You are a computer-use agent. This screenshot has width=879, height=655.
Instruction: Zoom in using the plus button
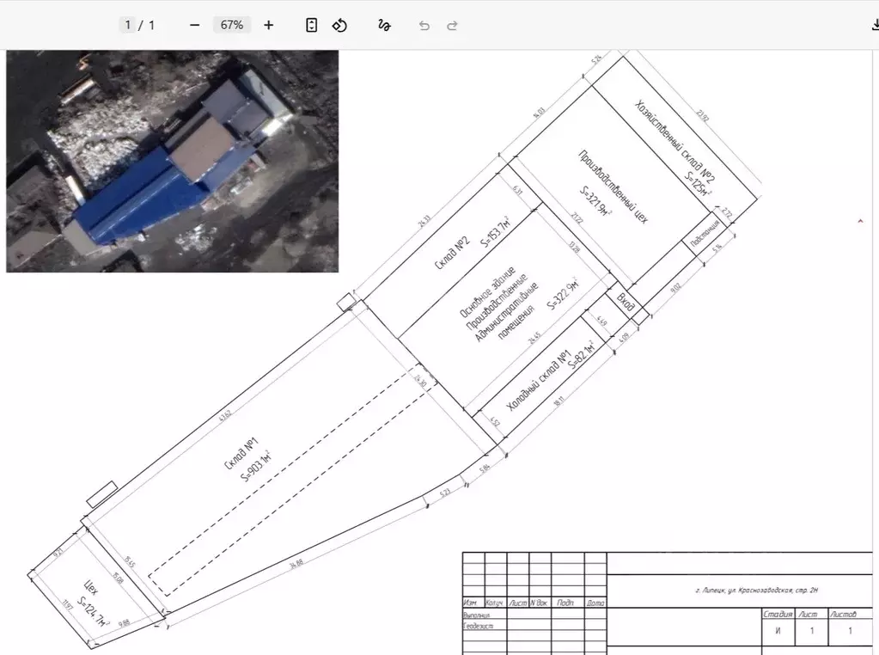pyautogui.click(x=269, y=25)
